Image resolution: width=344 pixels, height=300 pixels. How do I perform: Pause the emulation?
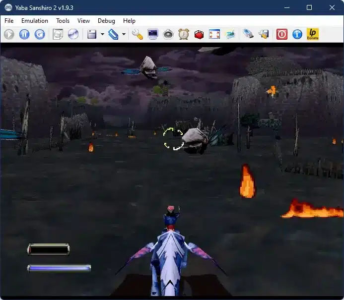pyautogui.click(x=24, y=34)
